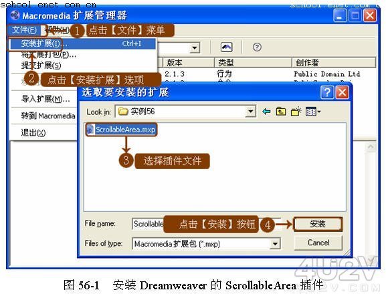Sort by 创作者 column header
The height and width of the screenshot is (294, 386).
334,63
